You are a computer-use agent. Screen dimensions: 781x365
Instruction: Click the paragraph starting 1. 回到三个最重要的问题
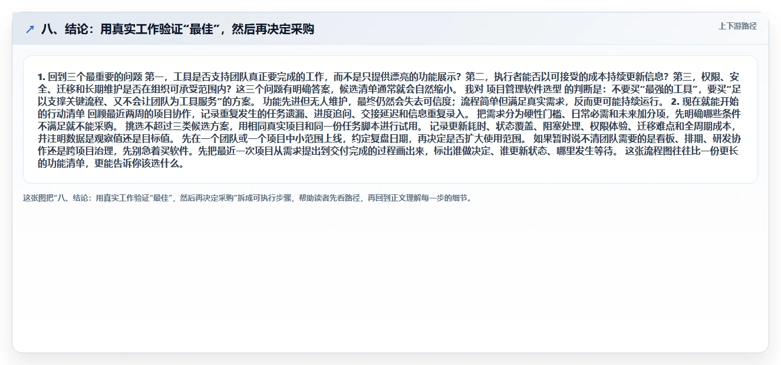pyautogui.click(x=390, y=120)
